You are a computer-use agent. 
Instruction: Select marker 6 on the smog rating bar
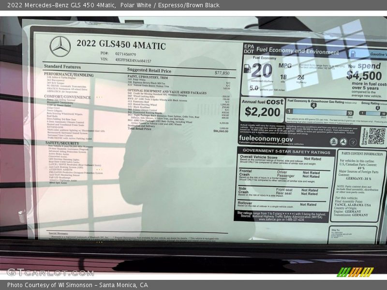pyautogui.click(x=377, y=108)
